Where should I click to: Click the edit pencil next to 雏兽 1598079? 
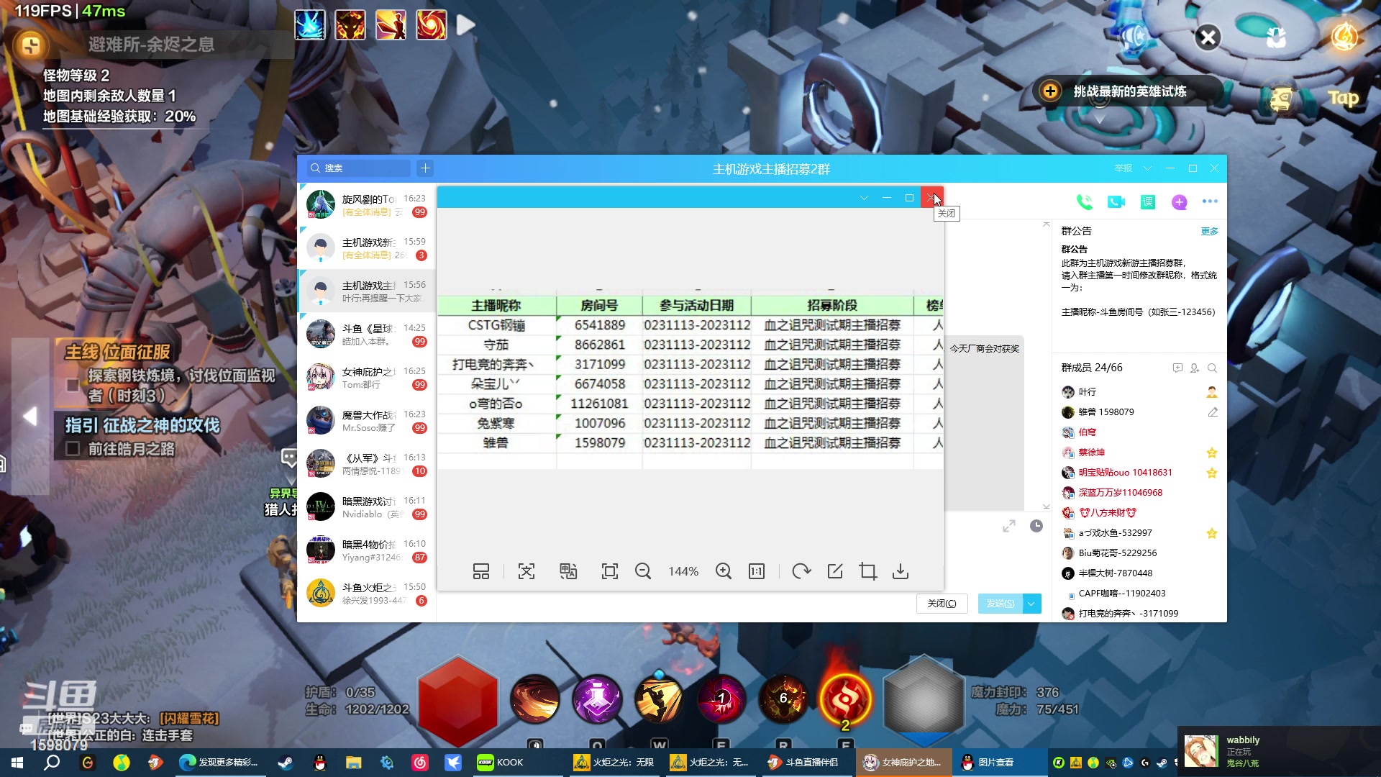[1213, 412]
